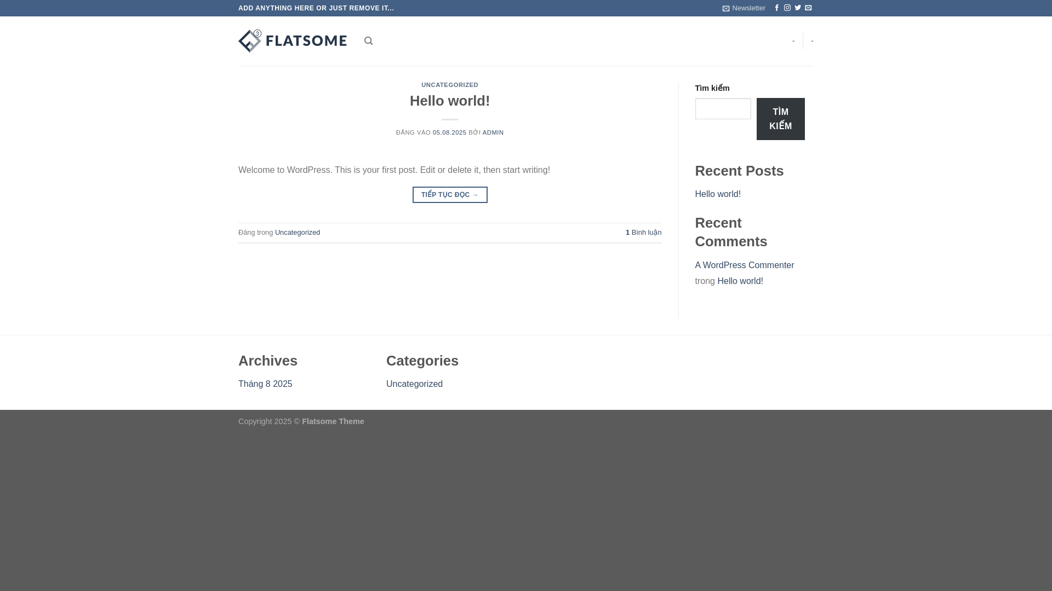Viewport: 1052px width, 591px height.
Task: Open the Hello world! post title
Action: pyautogui.click(x=449, y=101)
